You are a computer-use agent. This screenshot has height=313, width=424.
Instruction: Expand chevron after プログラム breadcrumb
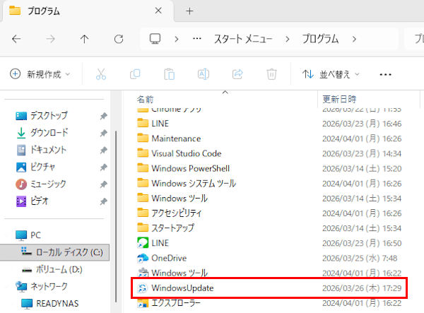coord(354,39)
